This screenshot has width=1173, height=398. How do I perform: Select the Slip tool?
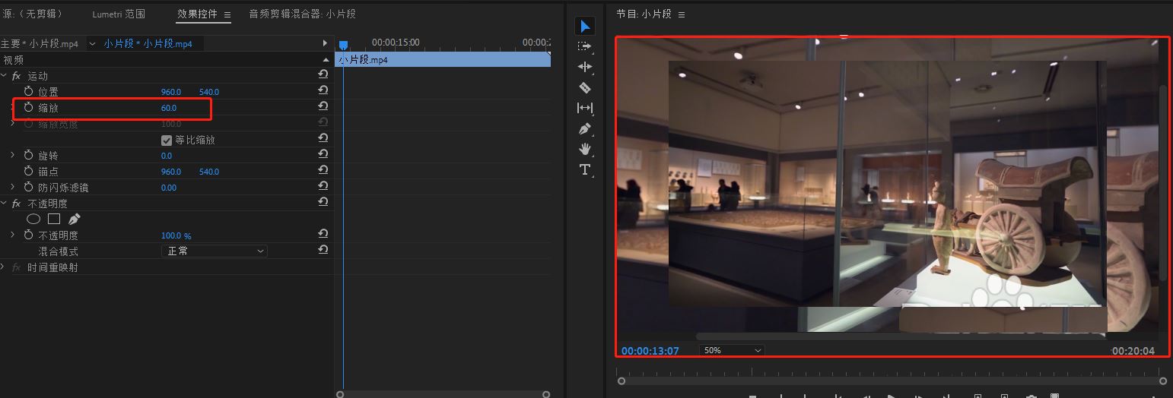point(584,108)
